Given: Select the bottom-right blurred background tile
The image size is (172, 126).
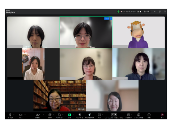Looking at the screenshot, I should [112, 95].
